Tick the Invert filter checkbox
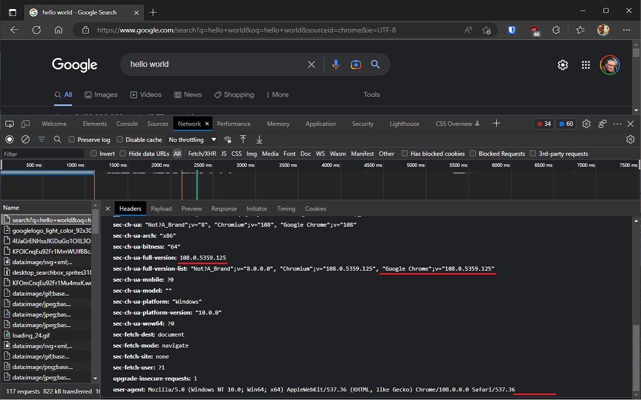The image size is (641, 400). tap(94, 153)
